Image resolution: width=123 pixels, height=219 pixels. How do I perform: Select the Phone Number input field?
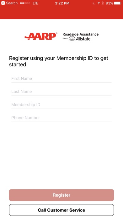tap(61, 118)
